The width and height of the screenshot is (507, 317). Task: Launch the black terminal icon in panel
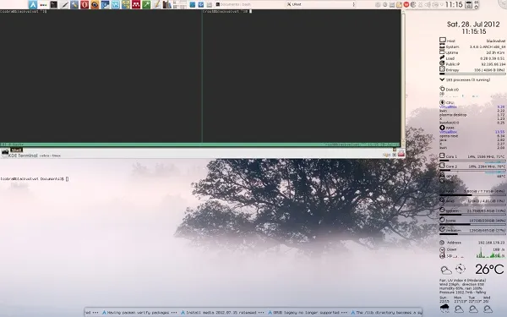(54, 4)
